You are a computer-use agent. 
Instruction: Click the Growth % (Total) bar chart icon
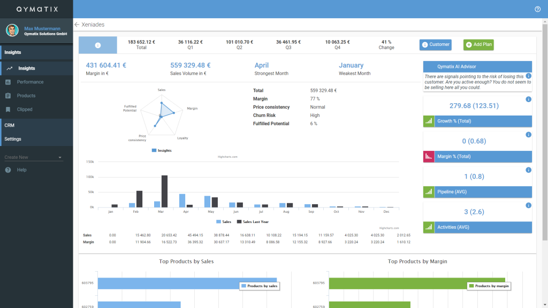click(429, 121)
